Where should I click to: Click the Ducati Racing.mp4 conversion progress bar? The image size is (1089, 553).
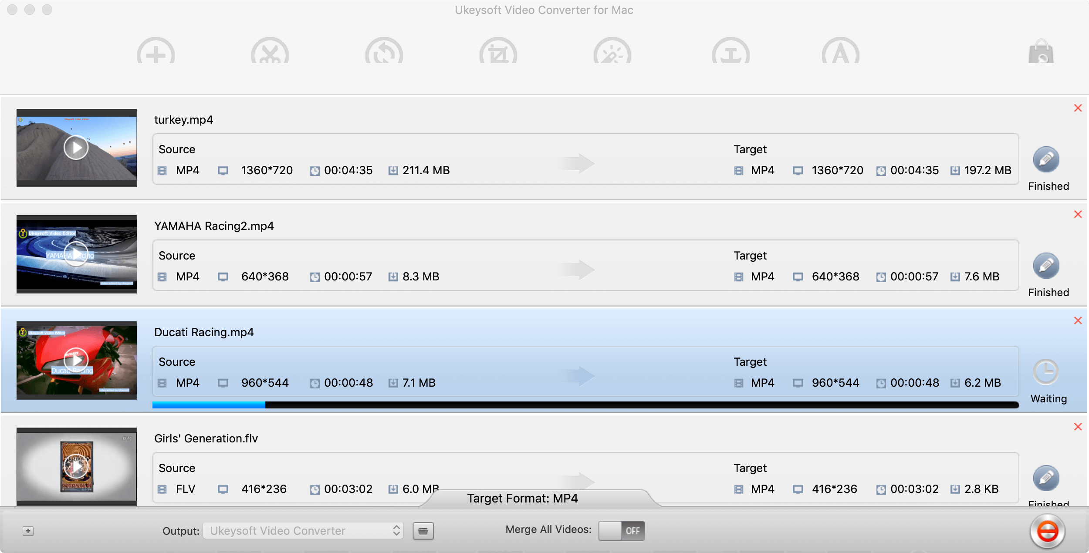click(x=583, y=404)
